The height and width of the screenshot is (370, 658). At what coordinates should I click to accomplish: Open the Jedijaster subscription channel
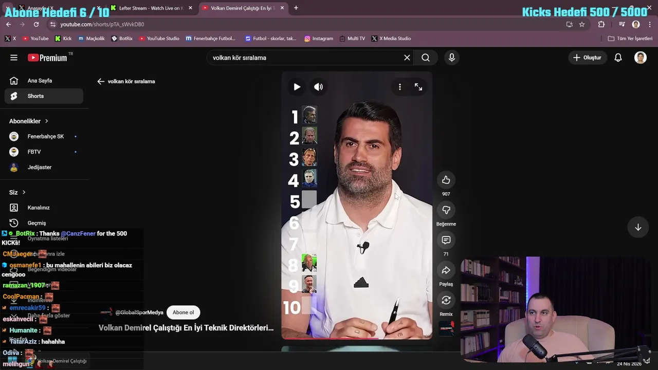pyautogui.click(x=44, y=167)
